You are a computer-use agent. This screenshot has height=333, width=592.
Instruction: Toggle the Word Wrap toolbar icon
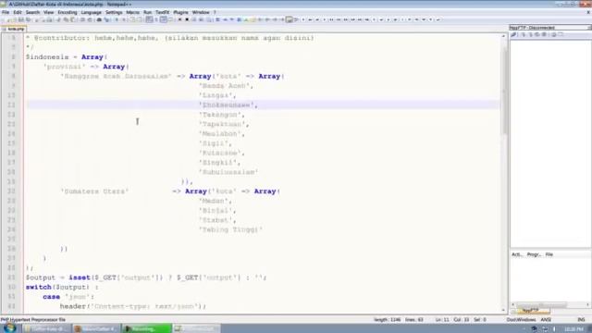click(x=149, y=19)
